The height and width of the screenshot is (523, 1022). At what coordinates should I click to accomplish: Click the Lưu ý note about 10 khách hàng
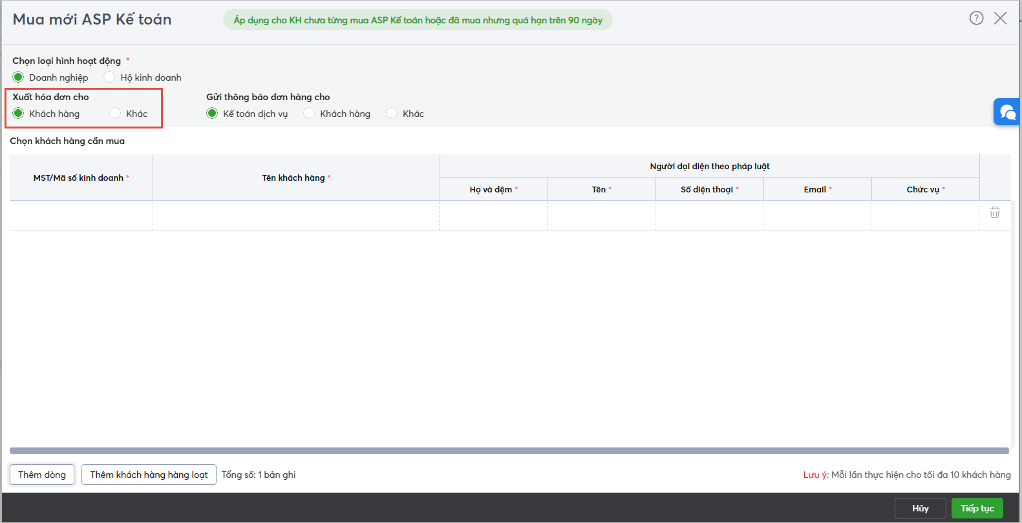click(907, 475)
